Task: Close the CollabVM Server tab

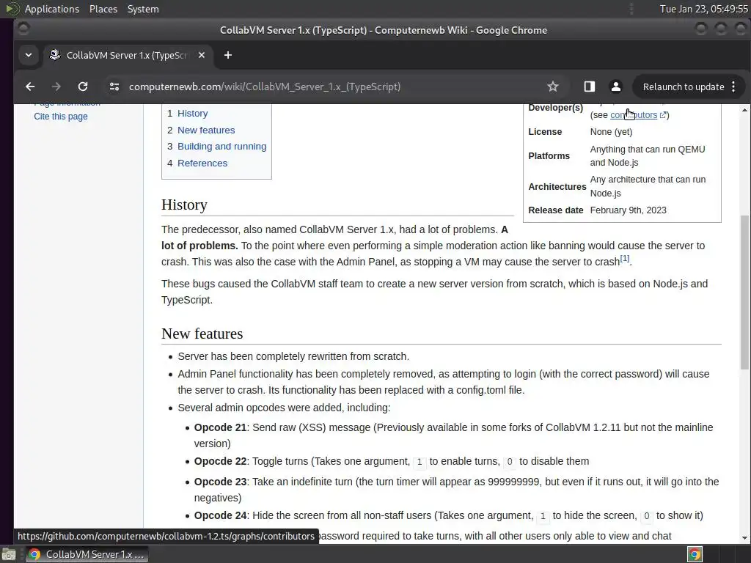Action: pyautogui.click(x=202, y=55)
